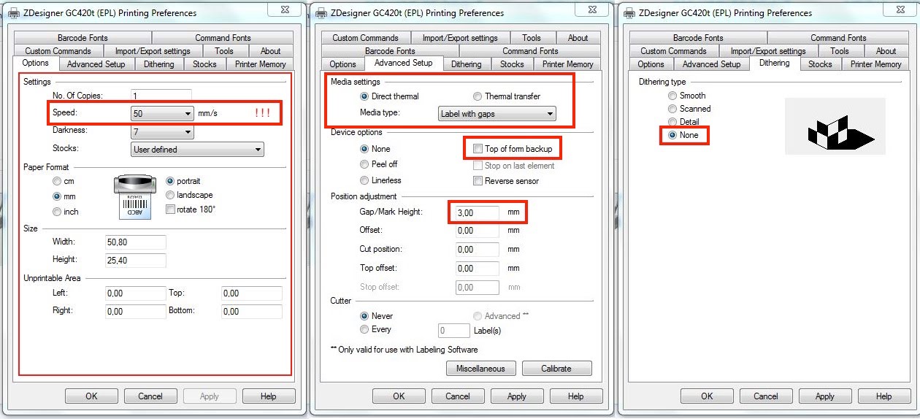Enable the Top of form backup checkbox
920x419 pixels.
click(x=478, y=149)
